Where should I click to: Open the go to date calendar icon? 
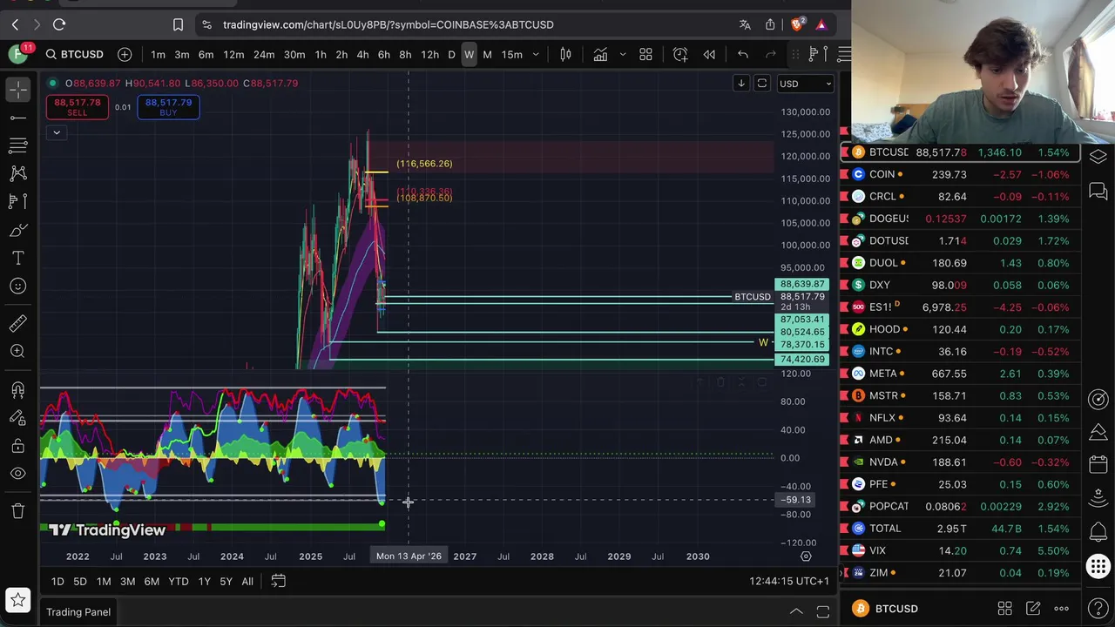point(278,581)
